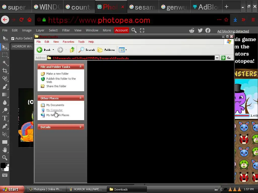The height and width of the screenshot is (193, 258).
Task: Click Make a new folder link
Action: pyautogui.click(x=57, y=74)
